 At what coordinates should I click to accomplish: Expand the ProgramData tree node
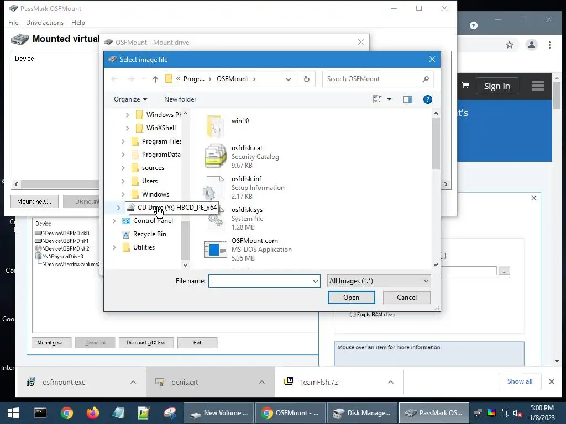tap(123, 155)
